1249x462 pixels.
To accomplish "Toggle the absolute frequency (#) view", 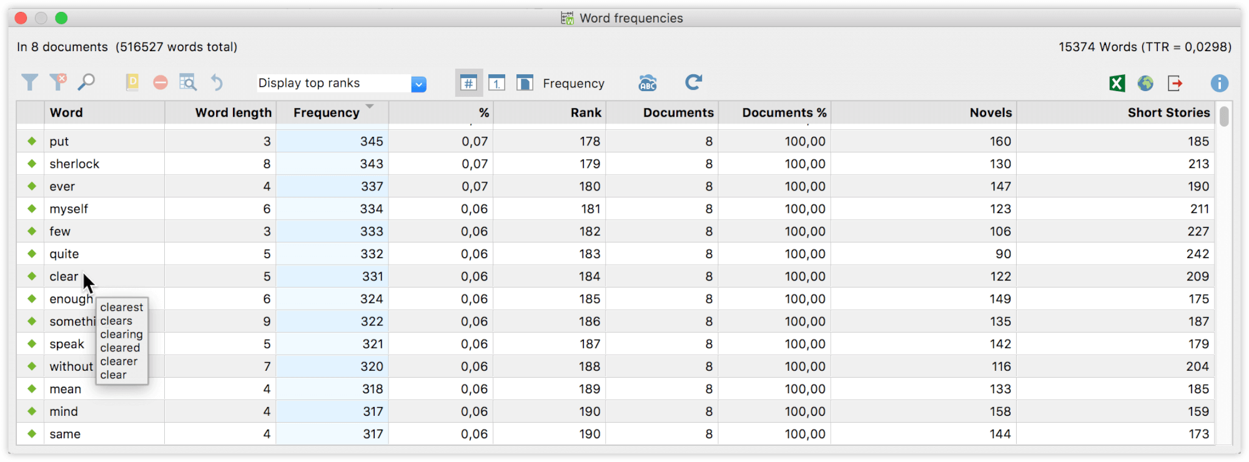I will point(468,83).
